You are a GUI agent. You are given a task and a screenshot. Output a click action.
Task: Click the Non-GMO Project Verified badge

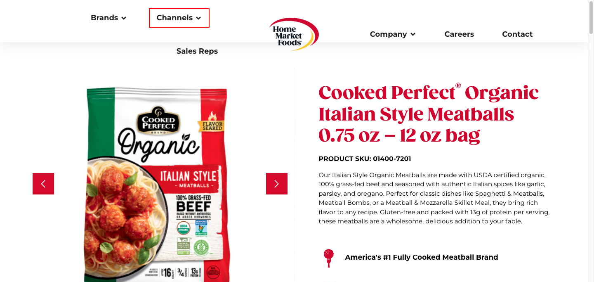pos(202,227)
